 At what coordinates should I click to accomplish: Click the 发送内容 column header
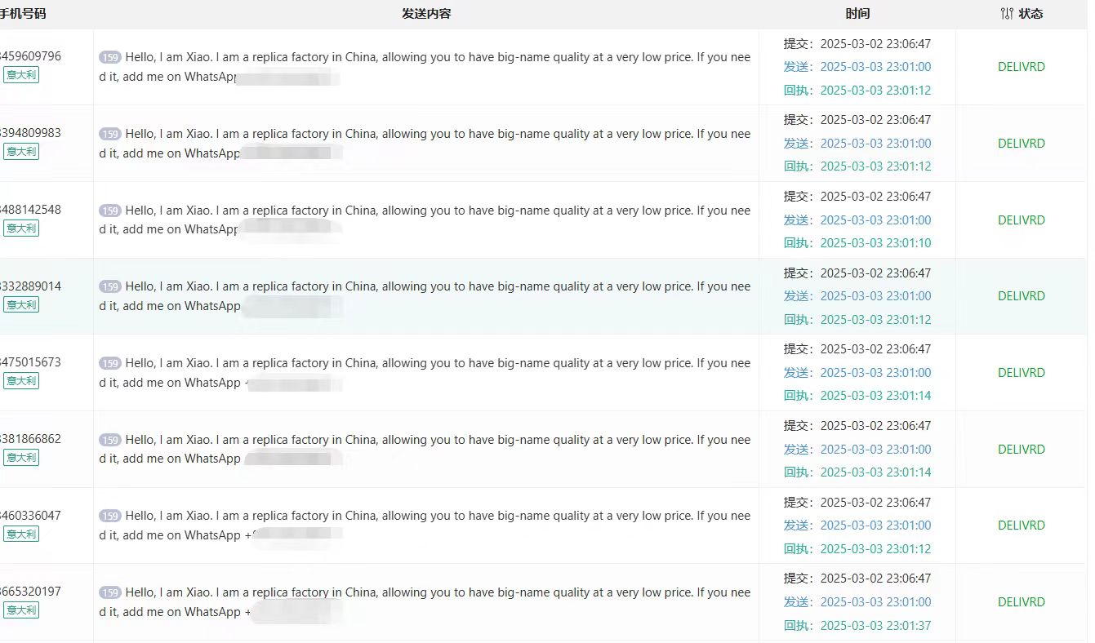pos(426,14)
